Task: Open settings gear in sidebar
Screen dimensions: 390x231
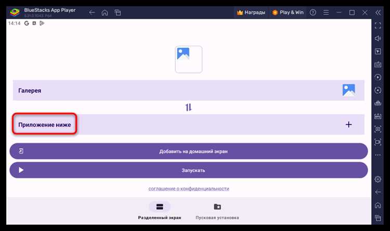Action: coord(378,179)
